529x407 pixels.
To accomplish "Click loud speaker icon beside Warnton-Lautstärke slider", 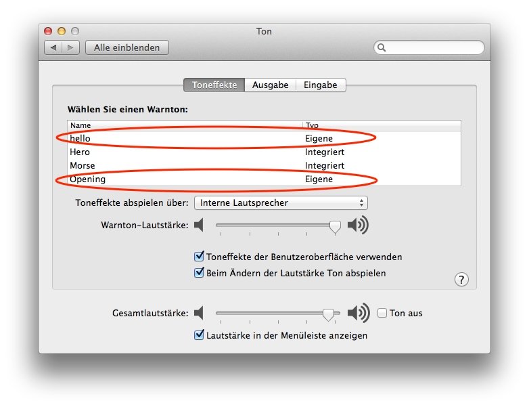I will pyautogui.click(x=358, y=225).
